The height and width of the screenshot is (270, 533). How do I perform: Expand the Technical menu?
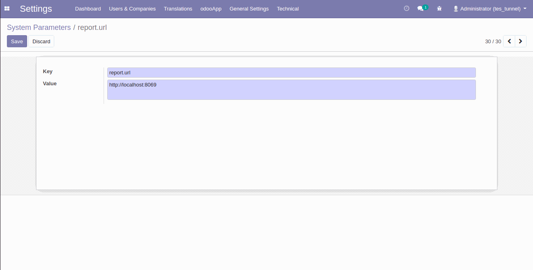[x=288, y=8]
